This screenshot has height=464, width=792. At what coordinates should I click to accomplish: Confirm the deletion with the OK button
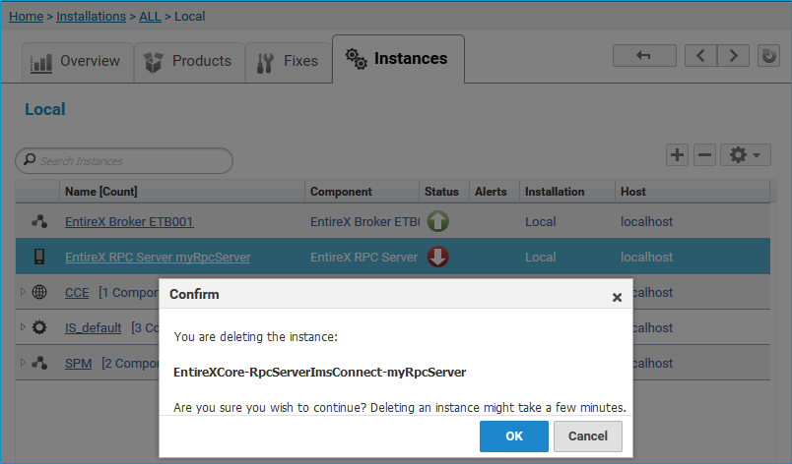pyautogui.click(x=513, y=436)
